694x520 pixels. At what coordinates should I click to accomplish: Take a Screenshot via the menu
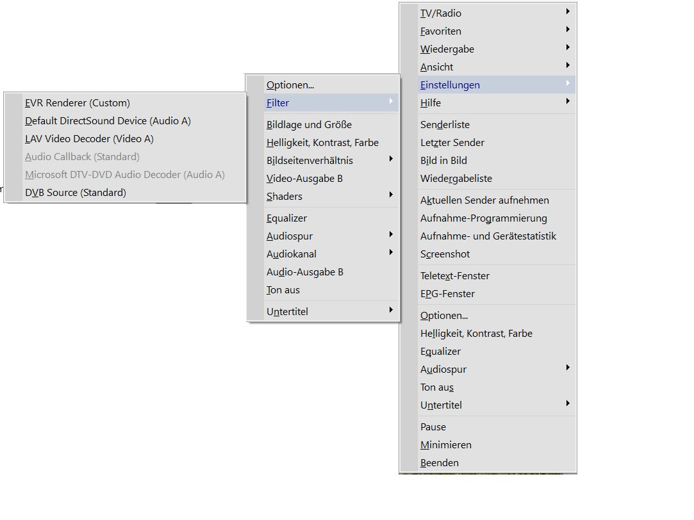point(445,254)
